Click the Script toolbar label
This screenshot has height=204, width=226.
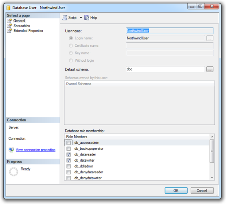click(73, 18)
